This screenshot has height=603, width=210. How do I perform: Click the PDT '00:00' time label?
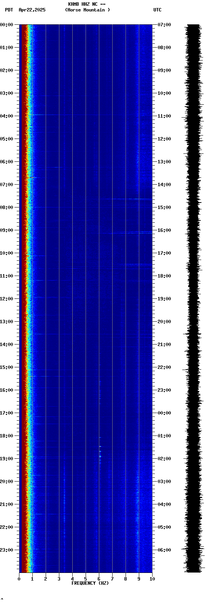pyautogui.click(x=6, y=25)
